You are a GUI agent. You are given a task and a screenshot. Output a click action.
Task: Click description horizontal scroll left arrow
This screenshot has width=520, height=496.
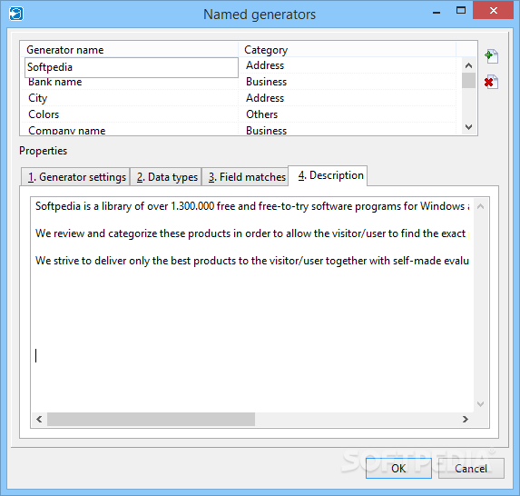(x=39, y=420)
